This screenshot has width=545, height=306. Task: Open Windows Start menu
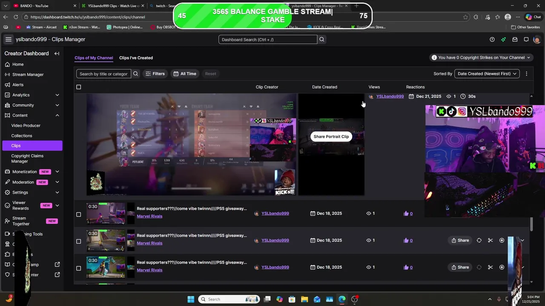point(191,299)
